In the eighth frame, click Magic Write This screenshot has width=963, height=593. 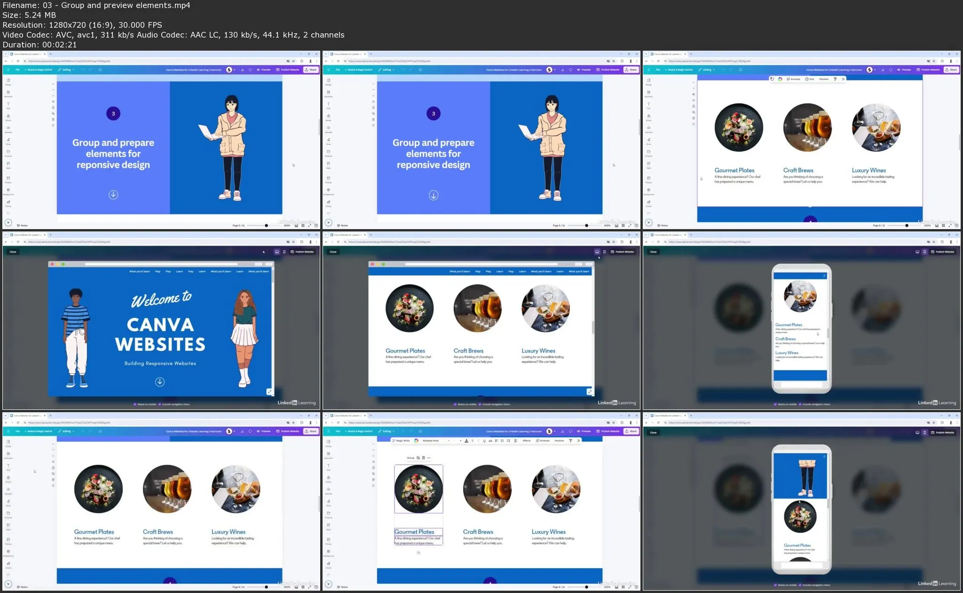tap(402, 440)
